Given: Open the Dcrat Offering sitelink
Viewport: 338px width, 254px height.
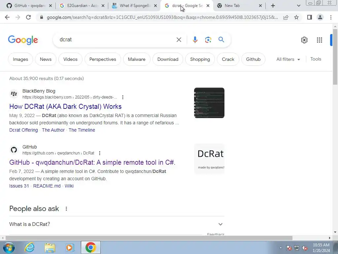Looking at the screenshot, I should click(23, 130).
